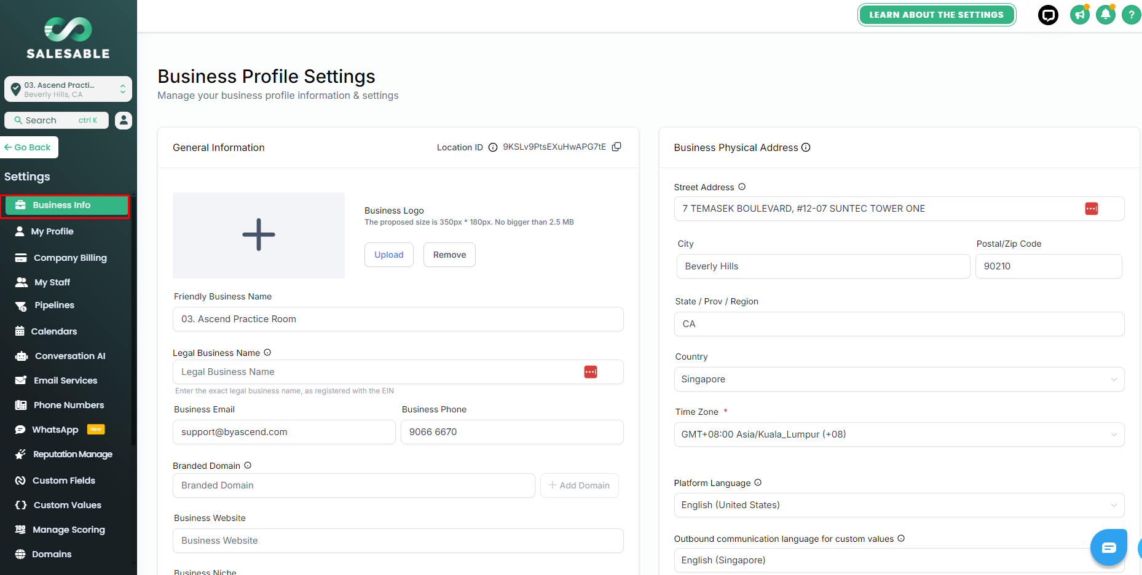Show info tooltip beside Location ID
Image resolution: width=1142 pixels, height=575 pixels.
coord(493,147)
